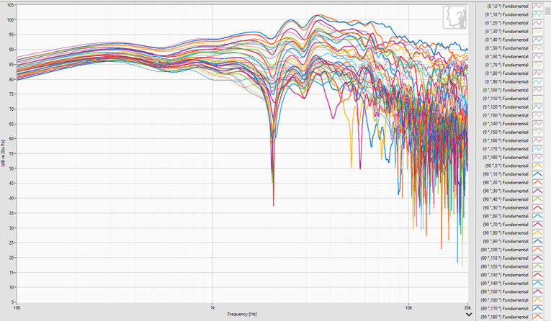Click the (90°,60°) Fundamental curve icon
The height and width of the screenshot is (321, 551).
coord(537,216)
